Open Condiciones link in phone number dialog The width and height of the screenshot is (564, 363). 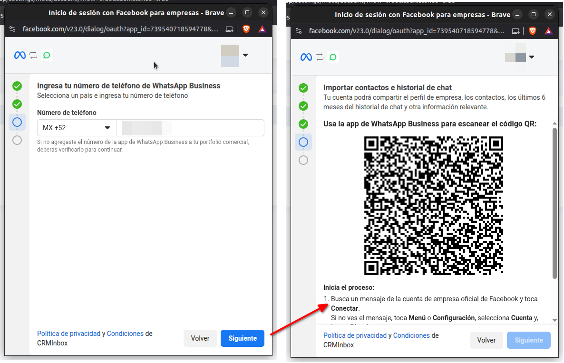125,334
